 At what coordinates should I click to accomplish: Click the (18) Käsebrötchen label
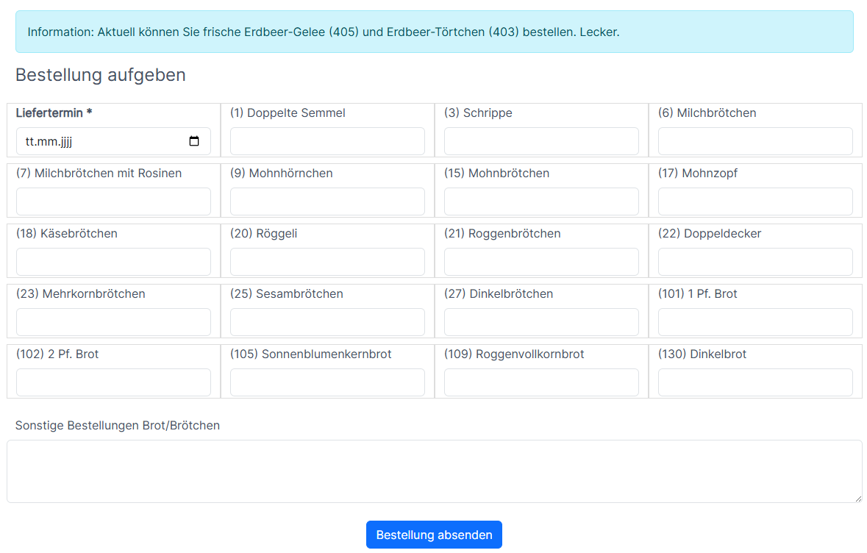[67, 233]
